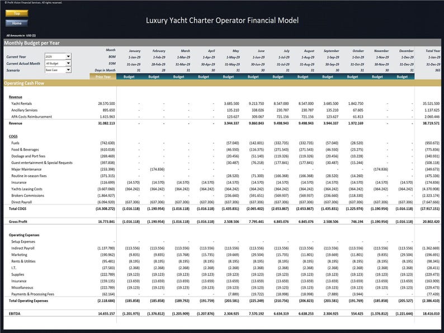Screen dimensions: 444x333
Task: Select the Setup Expenses row label
Action: pyautogui.click(x=23, y=241)
